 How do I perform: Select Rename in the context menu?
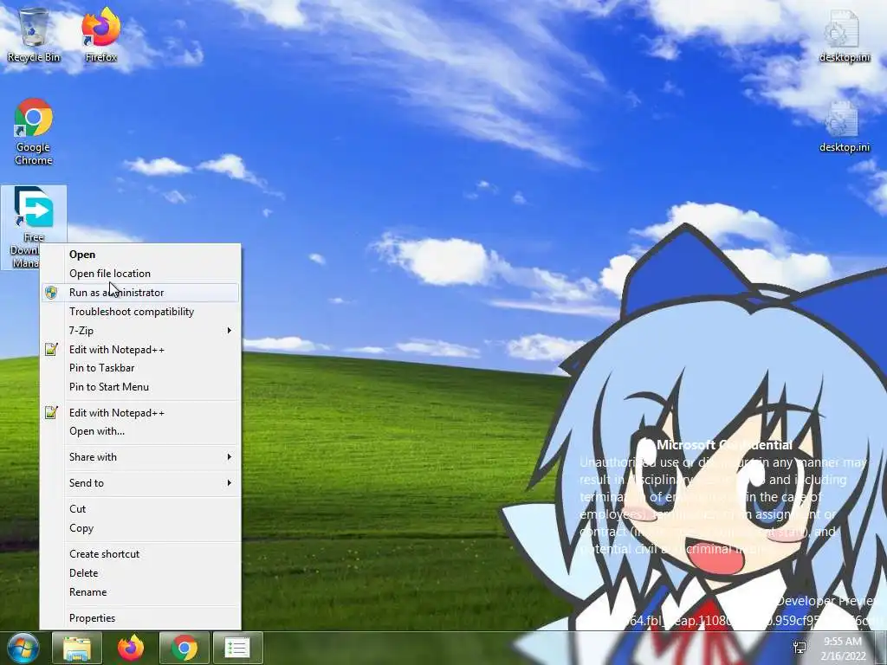[140, 592]
